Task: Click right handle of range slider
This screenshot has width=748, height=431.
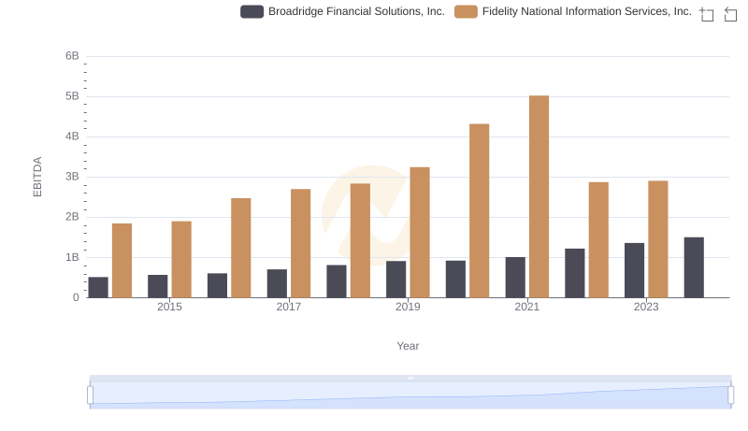Action: tap(730, 395)
